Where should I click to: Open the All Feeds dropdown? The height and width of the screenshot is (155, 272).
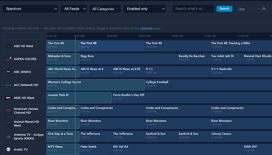[x=74, y=9]
